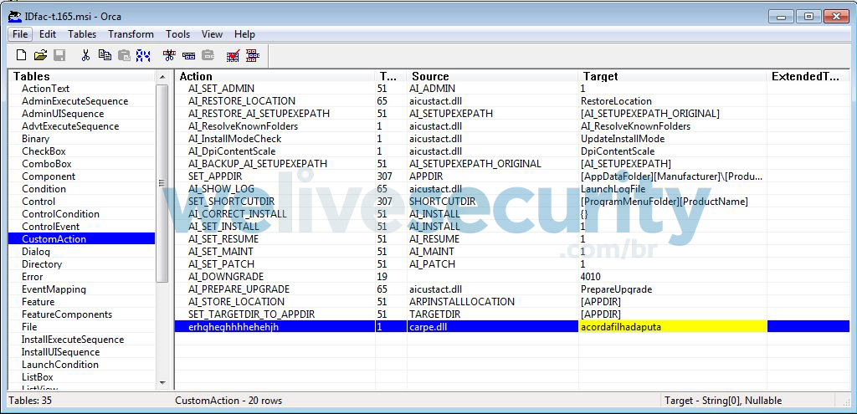Screen dimensions: 857x414
Task: Click the Paste Row icon
Action: click(x=208, y=55)
